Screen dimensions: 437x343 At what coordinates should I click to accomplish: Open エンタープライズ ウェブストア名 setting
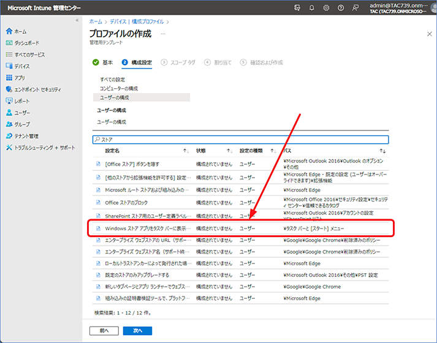pyautogui.click(x=147, y=252)
